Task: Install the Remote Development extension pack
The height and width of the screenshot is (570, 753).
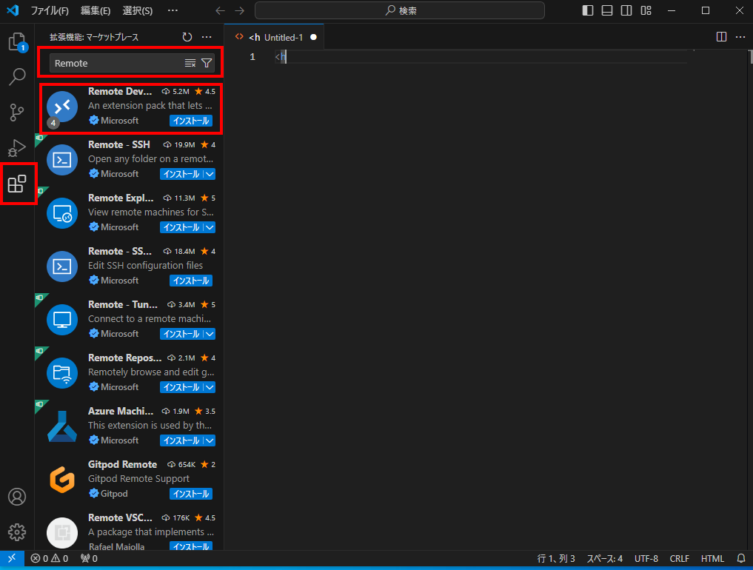Action: tap(191, 121)
